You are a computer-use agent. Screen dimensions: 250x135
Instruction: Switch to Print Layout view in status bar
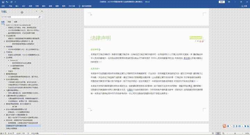[218, 133]
